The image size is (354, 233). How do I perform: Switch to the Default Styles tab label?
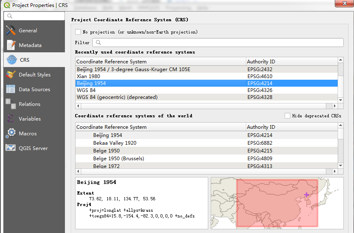pos(35,74)
